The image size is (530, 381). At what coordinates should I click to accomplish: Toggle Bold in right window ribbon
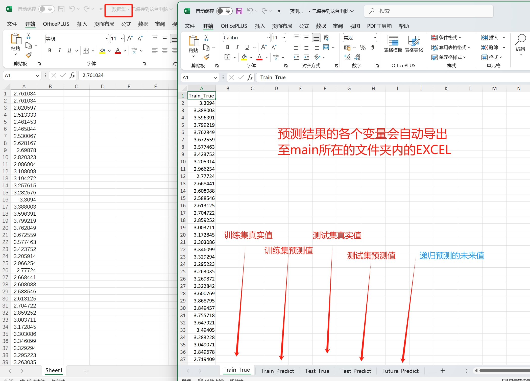tap(228, 47)
